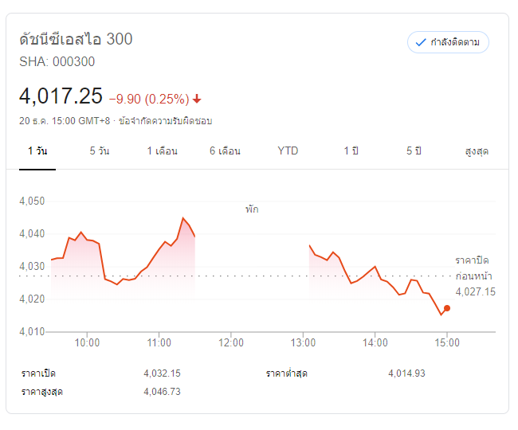Click the red end-point dot on chart

[x=447, y=308]
